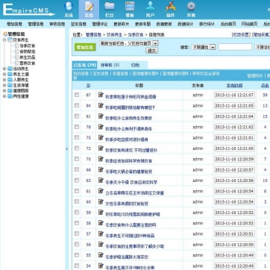Screen dimensions: 270x270
Task: Expand the 健康图库 tree node
Action: tap(4, 91)
